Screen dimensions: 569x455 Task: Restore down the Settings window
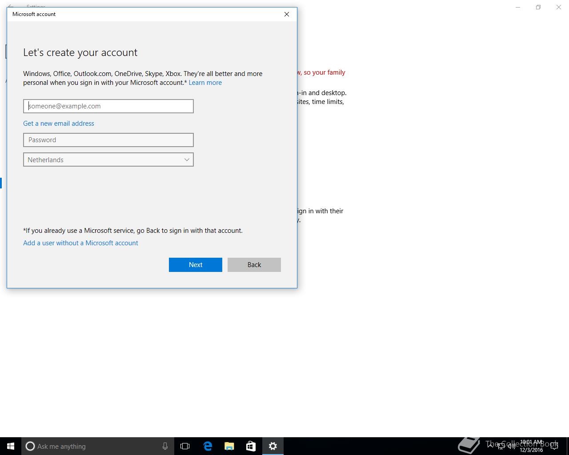click(x=538, y=7)
